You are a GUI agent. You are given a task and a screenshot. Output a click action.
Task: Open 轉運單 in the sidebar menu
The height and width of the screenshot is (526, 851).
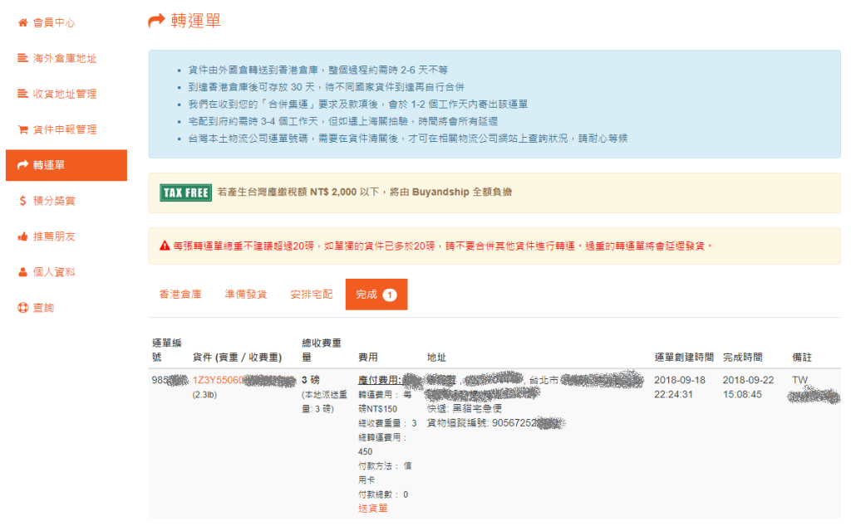[x=66, y=165]
